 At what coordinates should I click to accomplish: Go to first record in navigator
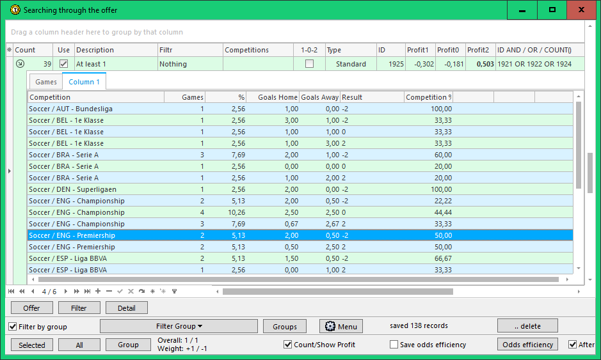(11, 292)
